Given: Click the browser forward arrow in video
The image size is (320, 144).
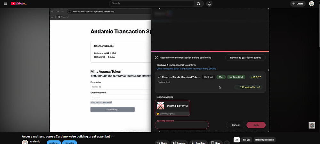Looking at the screenshot, I should pos(58,11).
